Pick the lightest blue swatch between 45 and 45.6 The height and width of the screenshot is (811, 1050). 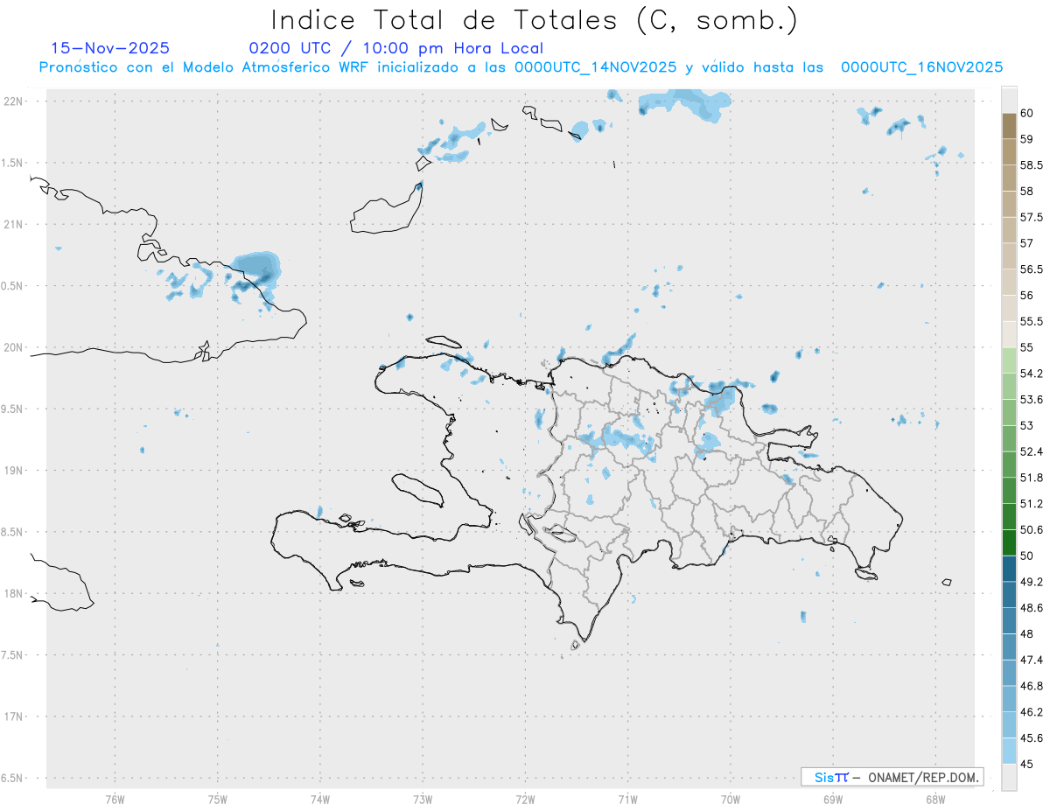1009,752
